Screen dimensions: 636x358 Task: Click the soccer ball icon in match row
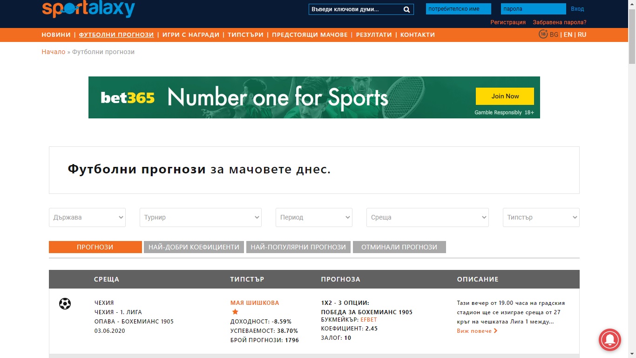(65, 304)
